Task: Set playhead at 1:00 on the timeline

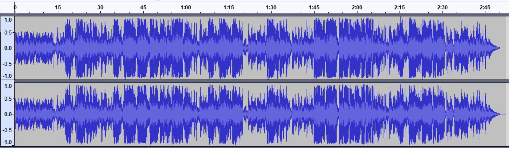Action: pyautogui.click(x=186, y=8)
